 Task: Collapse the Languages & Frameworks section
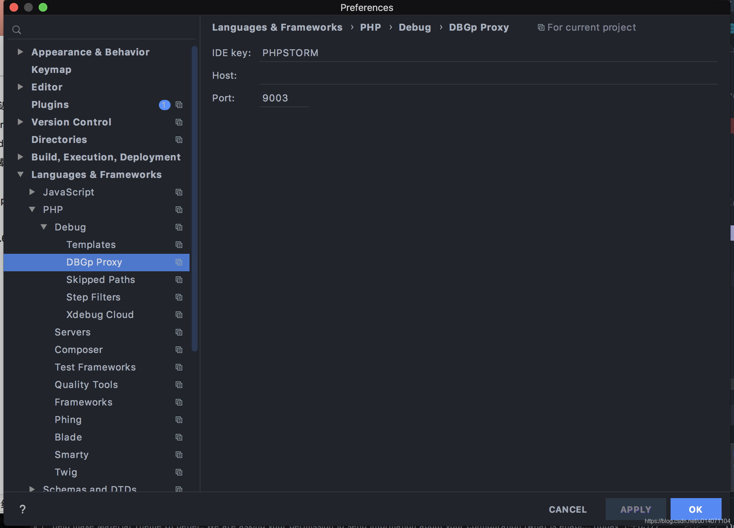20,175
